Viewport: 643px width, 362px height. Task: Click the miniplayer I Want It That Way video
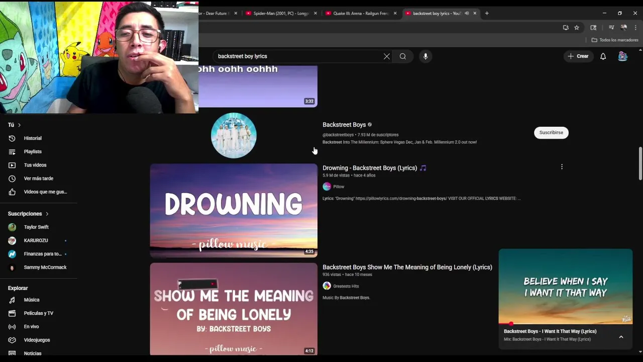point(566,286)
